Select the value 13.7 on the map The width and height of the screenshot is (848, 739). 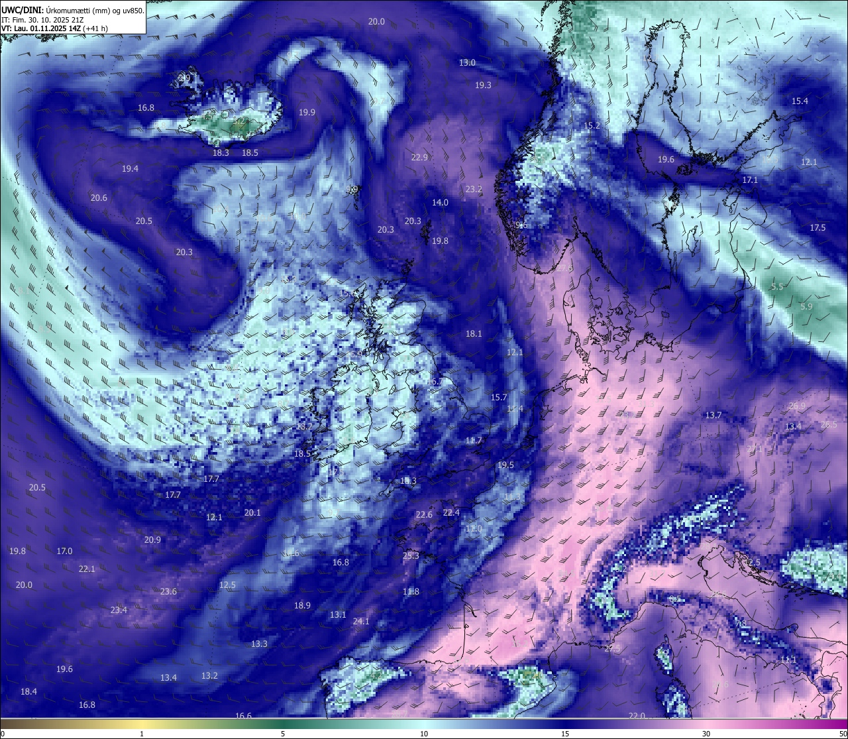[x=713, y=415]
